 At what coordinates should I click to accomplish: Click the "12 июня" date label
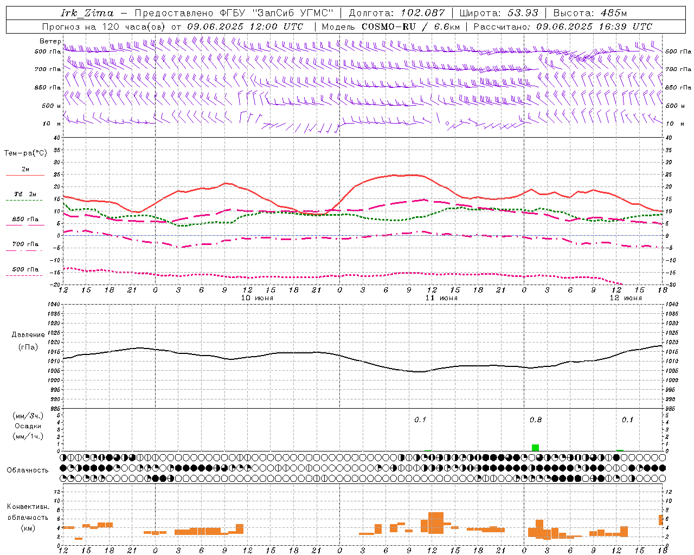click(626, 298)
